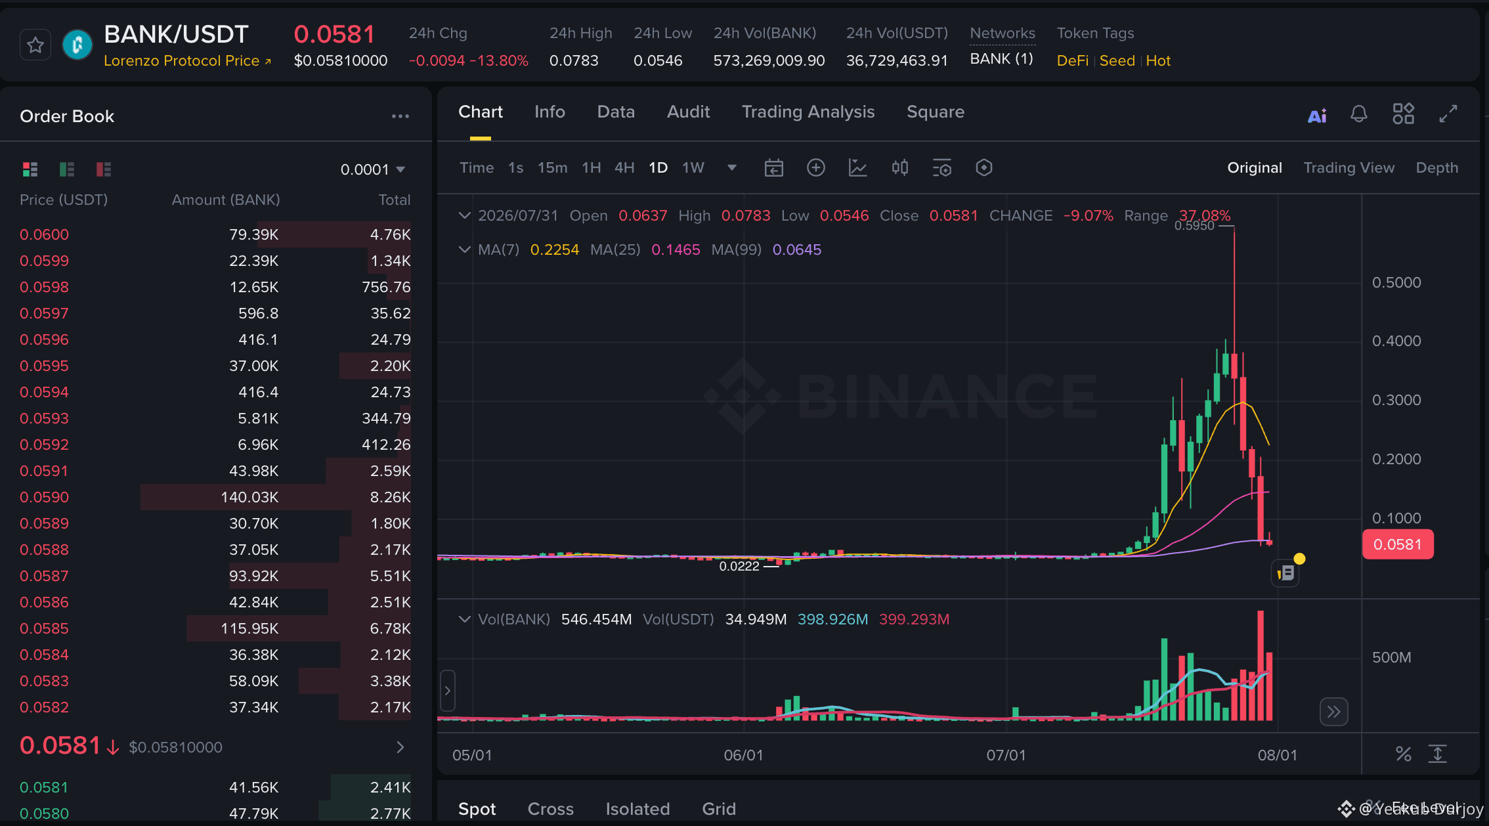Viewport: 1489px width, 826px height.
Task: Open the AI chart assistant icon
Action: pyautogui.click(x=1317, y=116)
